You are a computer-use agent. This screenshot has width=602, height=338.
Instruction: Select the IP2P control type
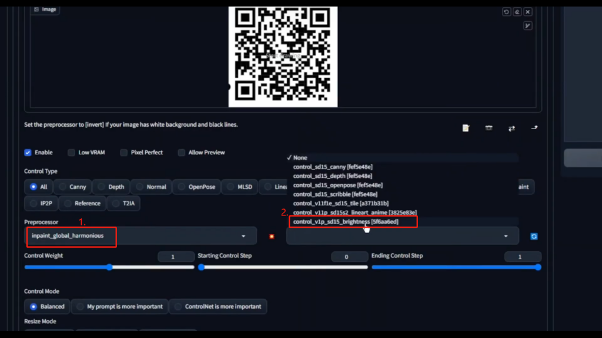[41, 204]
